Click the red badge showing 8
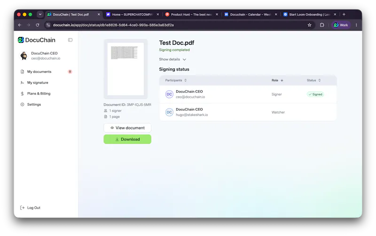Screen dimensions: 376x236 tap(70, 72)
